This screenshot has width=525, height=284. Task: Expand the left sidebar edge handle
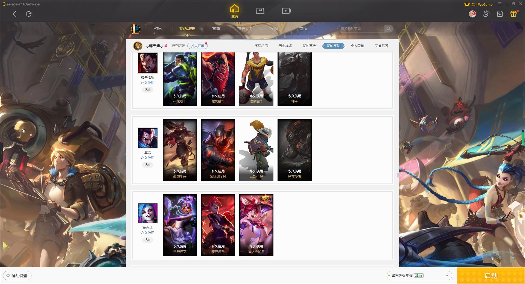point(1,153)
